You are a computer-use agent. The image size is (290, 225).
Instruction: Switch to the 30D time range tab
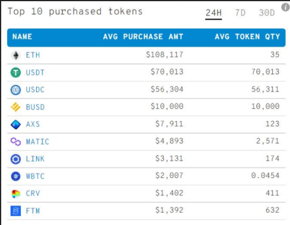point(267,13)
